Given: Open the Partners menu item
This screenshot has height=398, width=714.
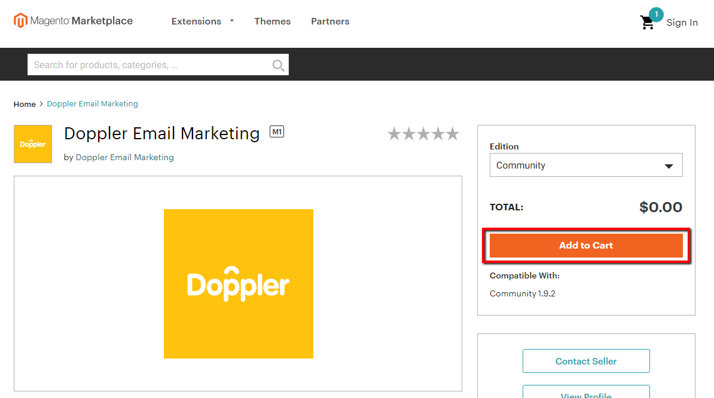Looking at the screenshot, I should point(330,22).
